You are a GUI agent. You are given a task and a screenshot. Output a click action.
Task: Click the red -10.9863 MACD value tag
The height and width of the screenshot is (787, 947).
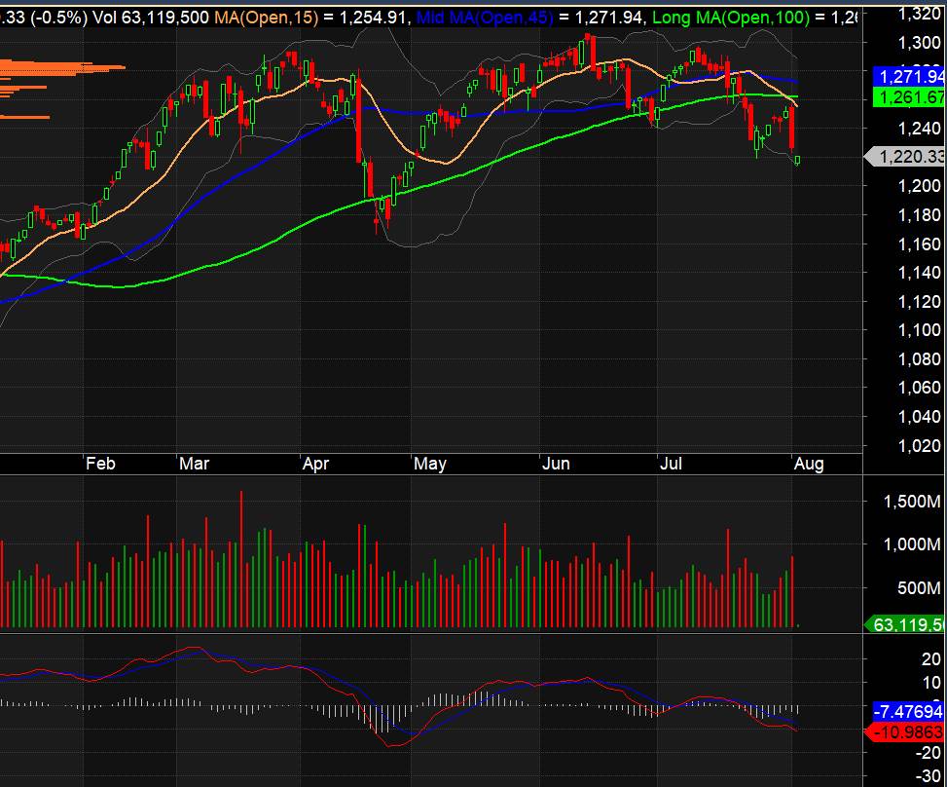906,732
